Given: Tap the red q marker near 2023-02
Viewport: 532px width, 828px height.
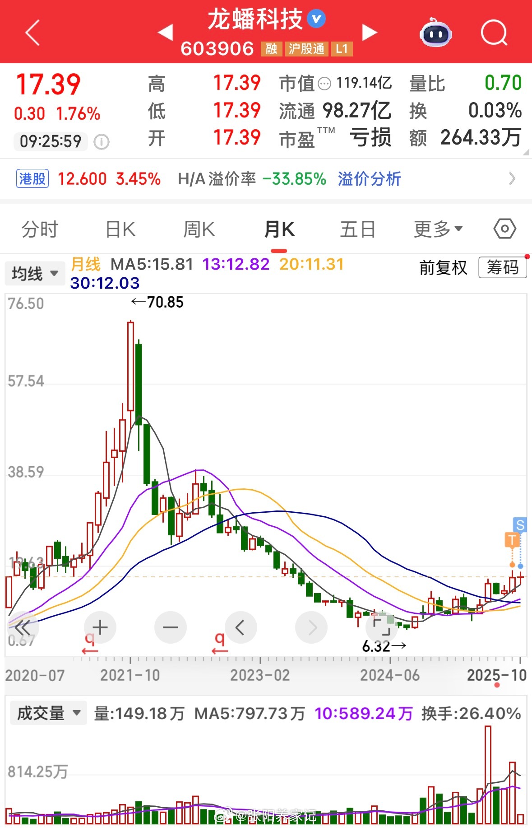Looking at the screenshot, I should pyautogui.click(x=220, y=643).
